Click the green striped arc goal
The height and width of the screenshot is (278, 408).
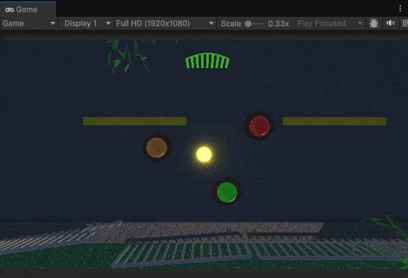(208, 60)
